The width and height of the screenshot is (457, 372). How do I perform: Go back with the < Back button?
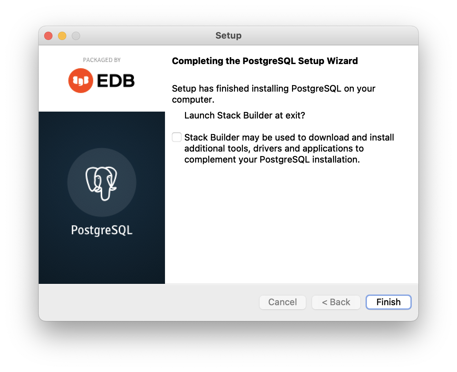pyautogui.click(x=336, y=302)
